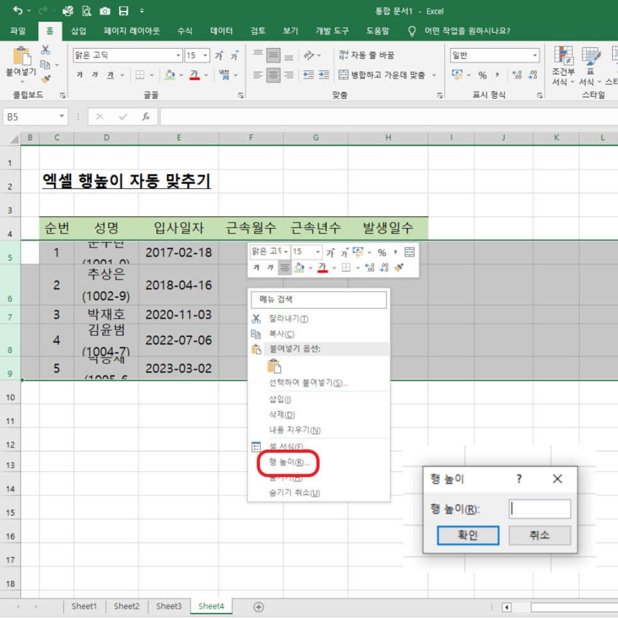Open 표 서식 table format gallery
The width and height of the screenshot is (618, 618).
(590, 66)
